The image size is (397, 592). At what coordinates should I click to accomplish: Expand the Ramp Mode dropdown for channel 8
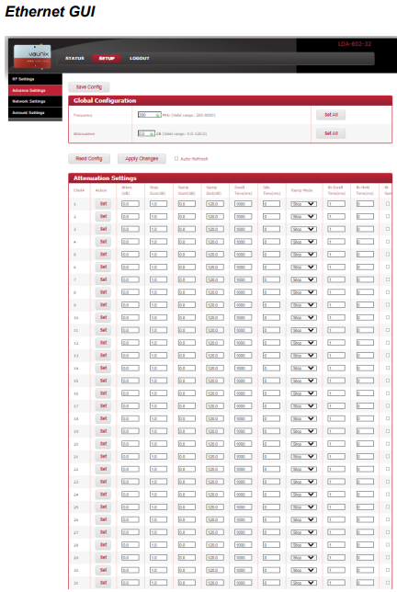point(303,292)
